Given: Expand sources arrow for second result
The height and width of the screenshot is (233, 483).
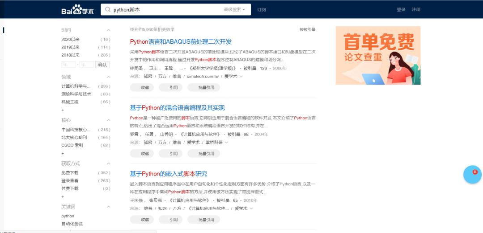Looking at the screenshot, I should click(x=226, y=142).
